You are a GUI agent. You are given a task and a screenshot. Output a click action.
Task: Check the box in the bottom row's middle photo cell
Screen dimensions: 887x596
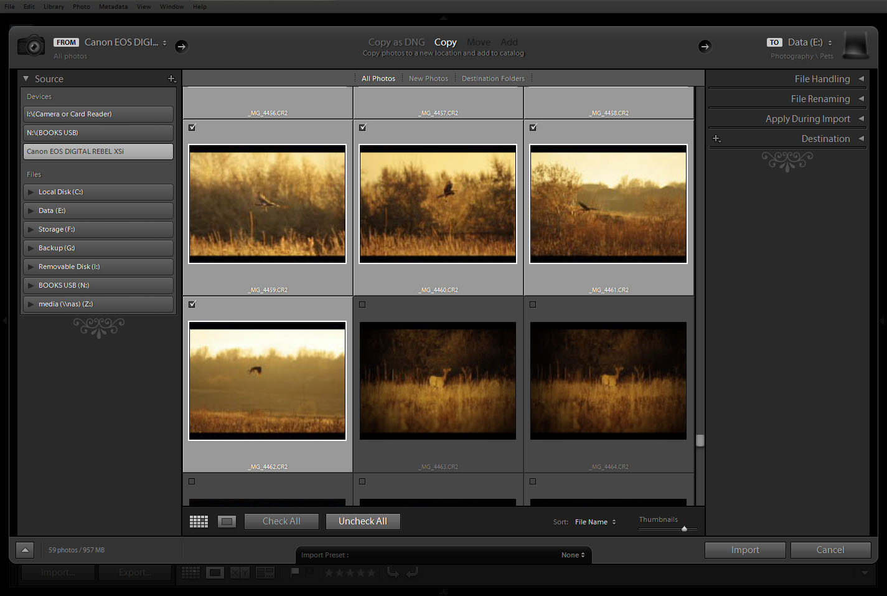pos(362,481)
